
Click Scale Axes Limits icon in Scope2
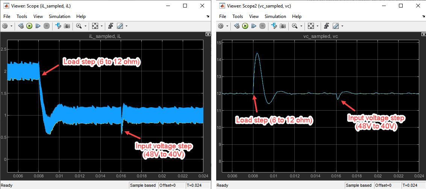coord(311,26)
